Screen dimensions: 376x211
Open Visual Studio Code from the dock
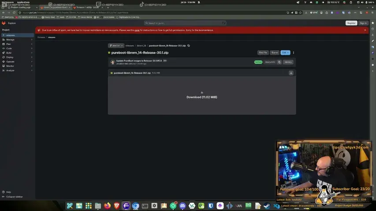point(276,205)
